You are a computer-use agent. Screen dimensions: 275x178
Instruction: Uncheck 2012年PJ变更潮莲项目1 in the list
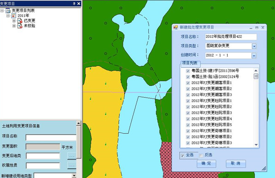pos(188,83)
